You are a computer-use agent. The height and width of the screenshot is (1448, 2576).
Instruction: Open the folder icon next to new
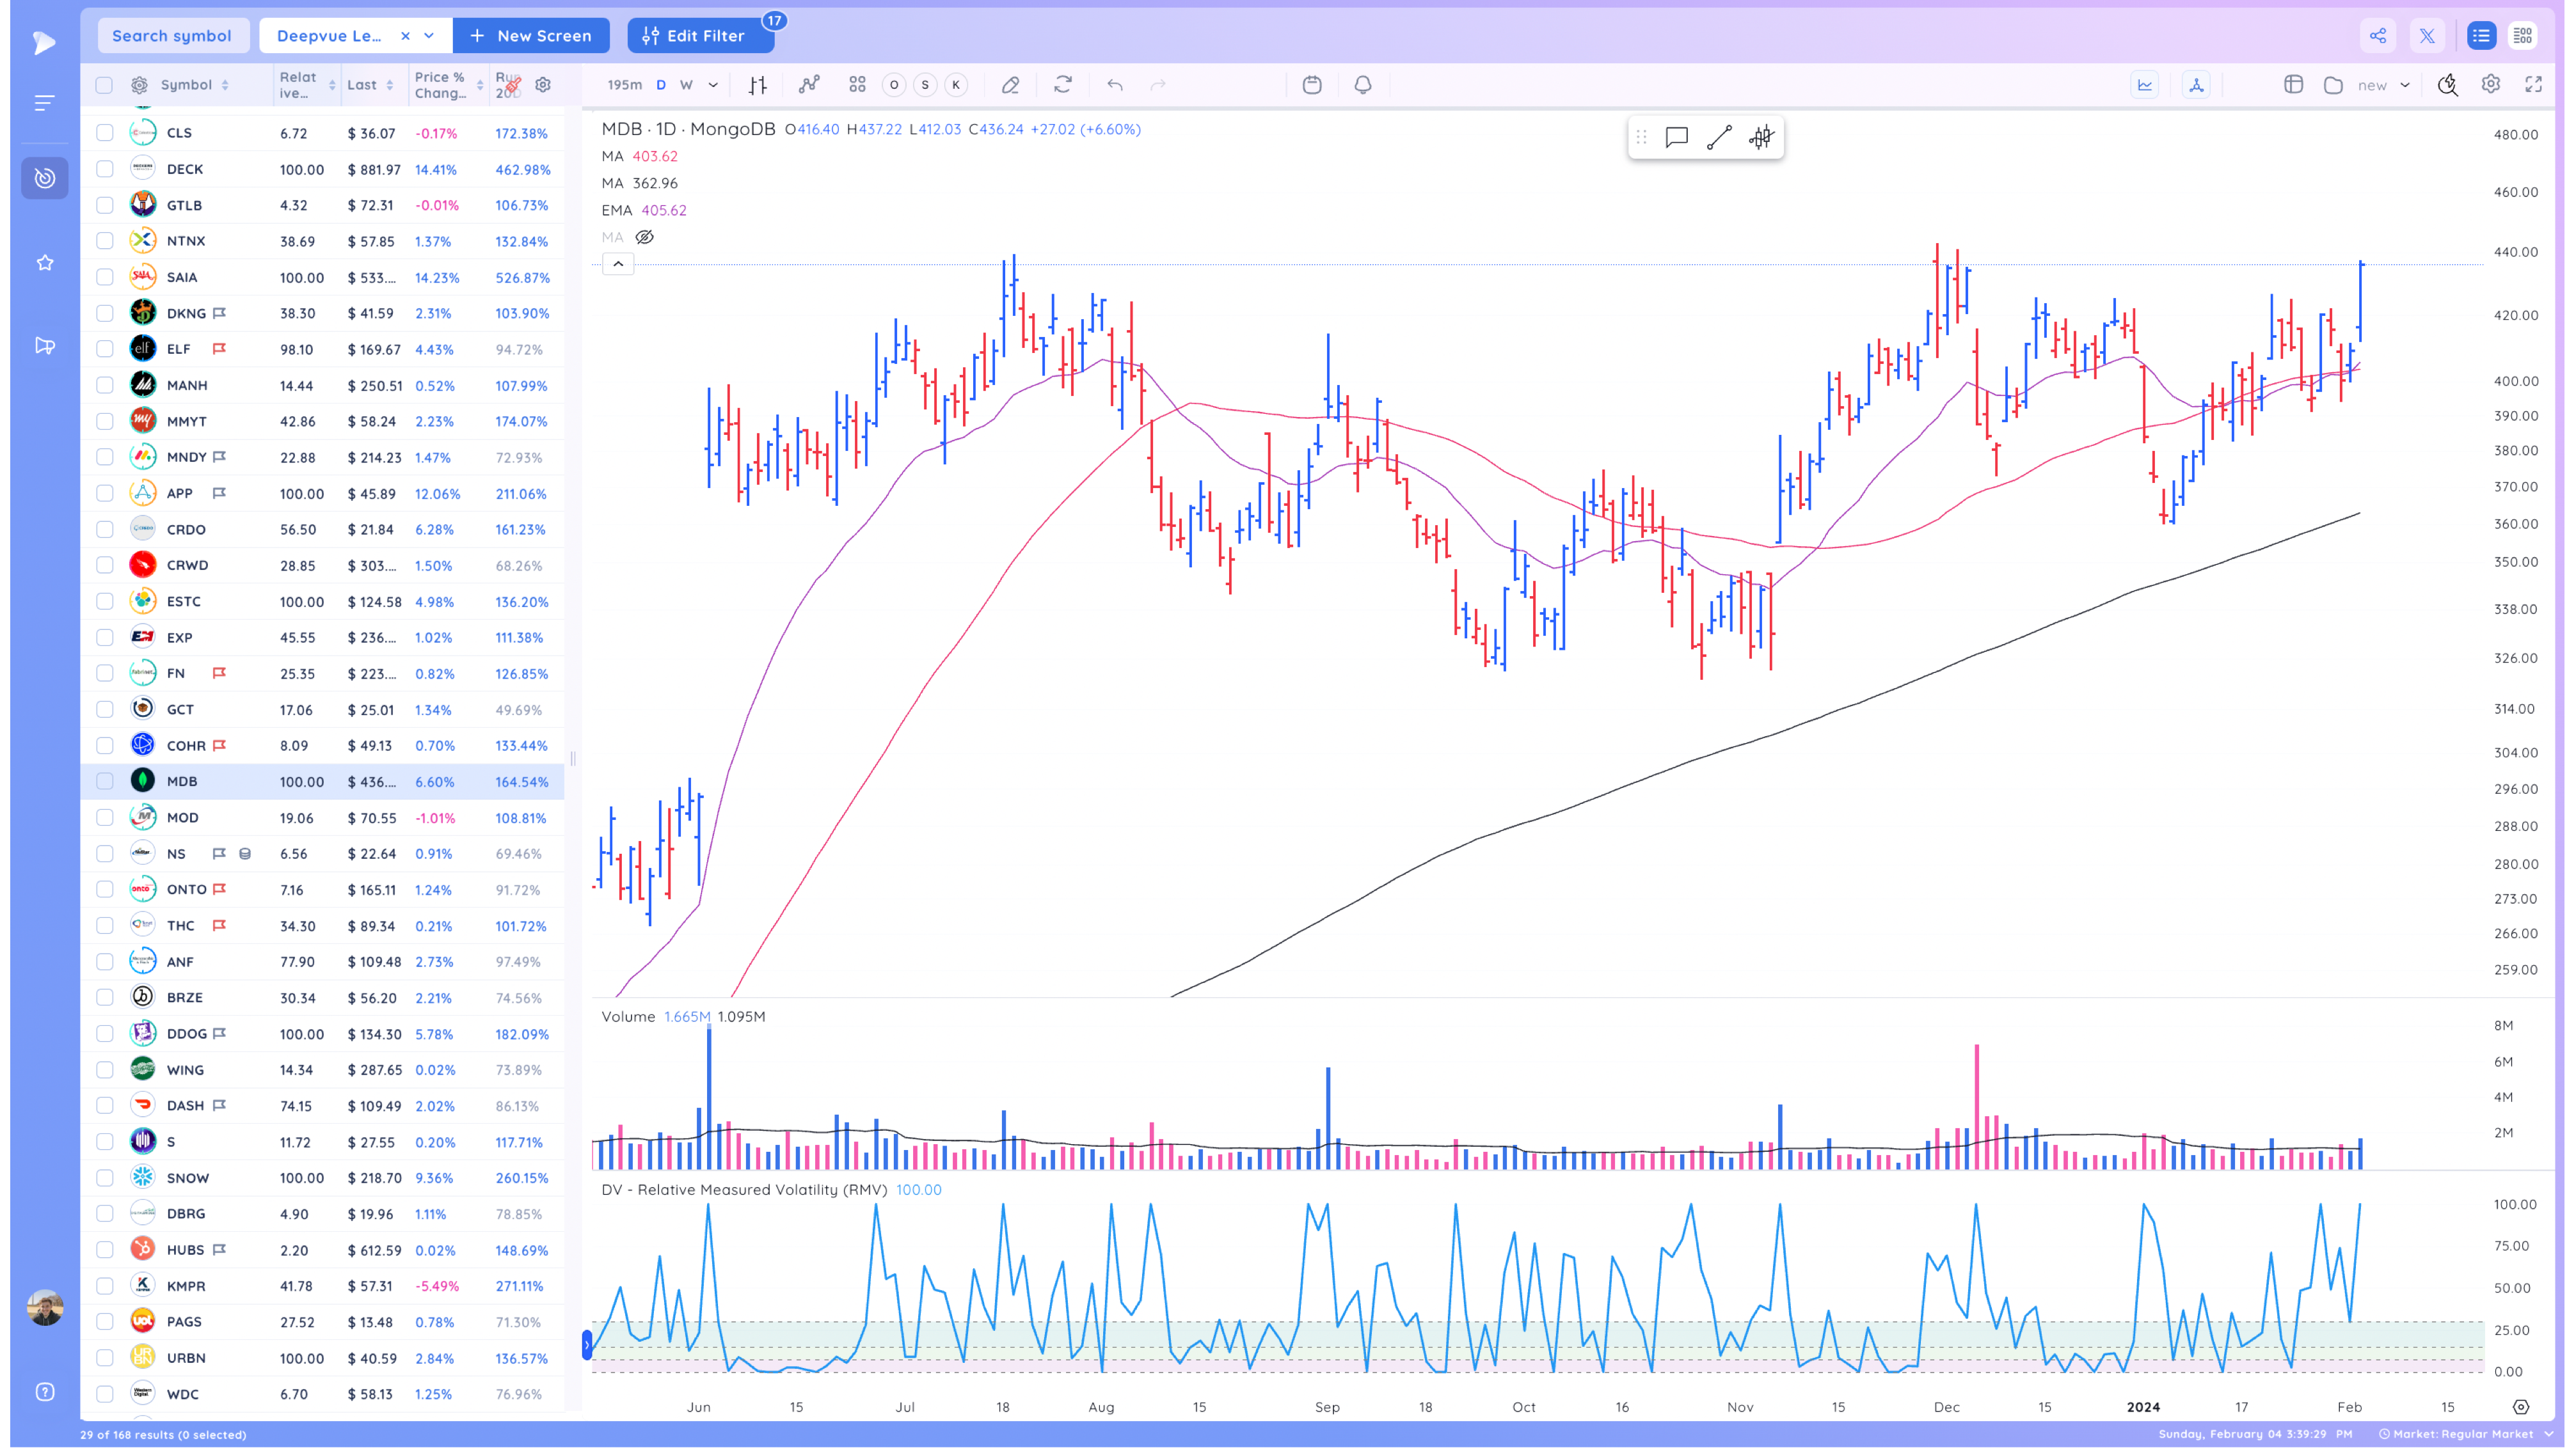point(2334,85)
